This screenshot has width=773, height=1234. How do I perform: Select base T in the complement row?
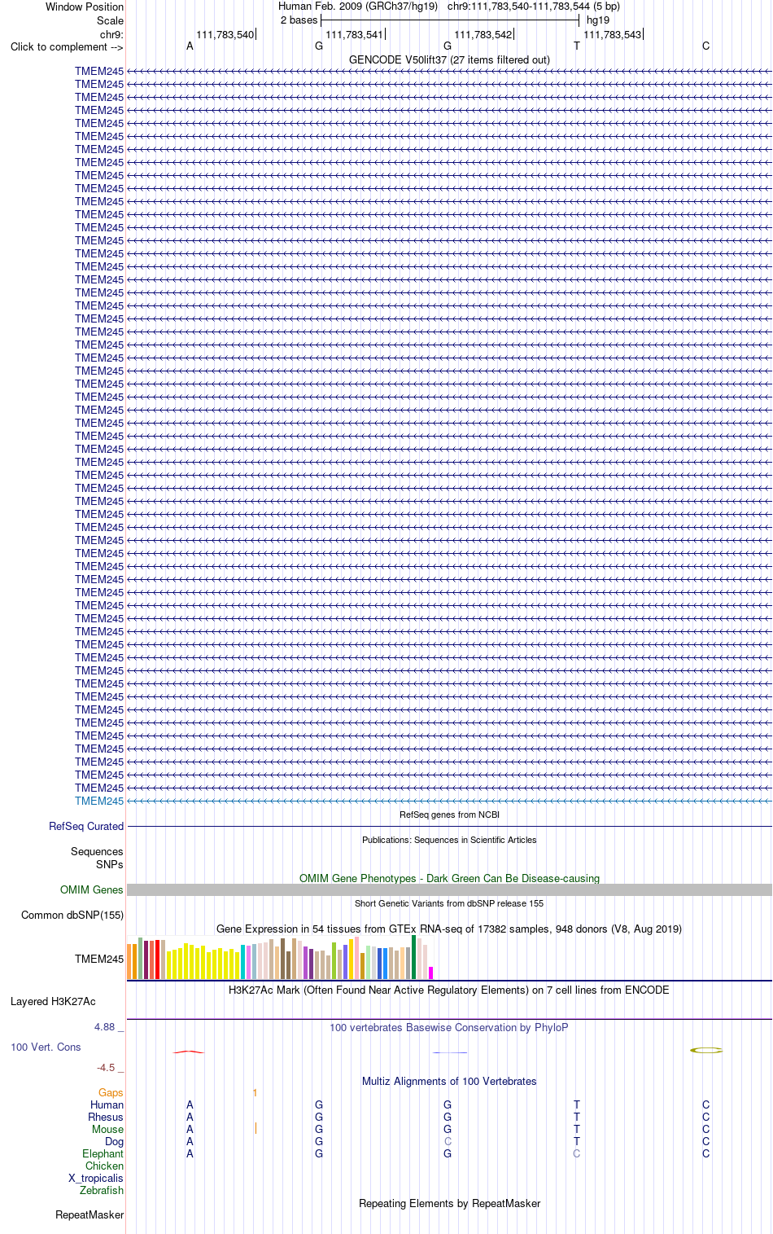(577, 46)
